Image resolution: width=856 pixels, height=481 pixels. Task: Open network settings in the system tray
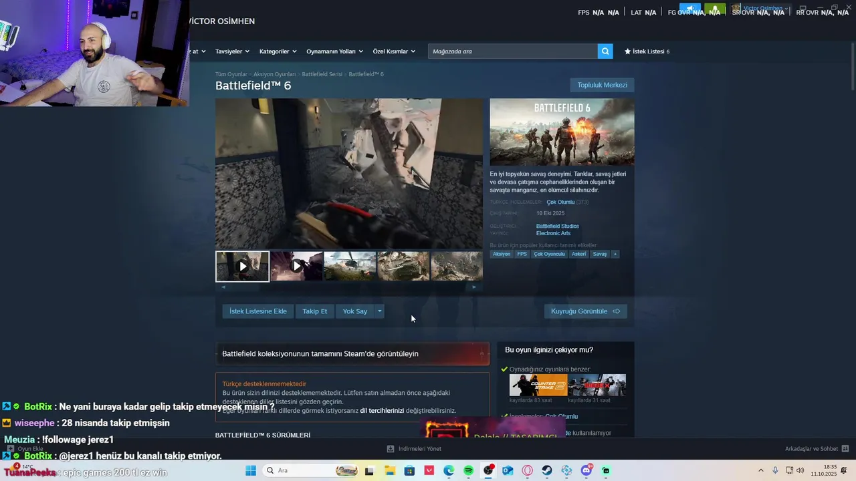click(x=789, y=471)
